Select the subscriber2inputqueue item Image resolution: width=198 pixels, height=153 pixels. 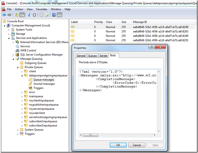43,125
